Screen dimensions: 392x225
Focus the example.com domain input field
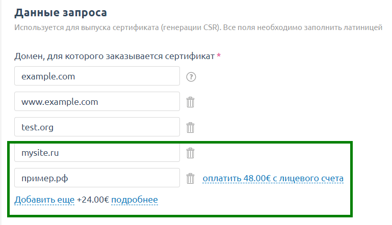pos(97,76)
